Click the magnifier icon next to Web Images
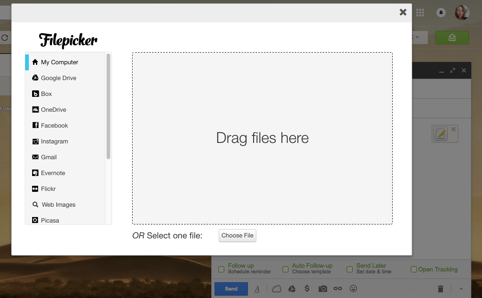 tap(35, 204)
